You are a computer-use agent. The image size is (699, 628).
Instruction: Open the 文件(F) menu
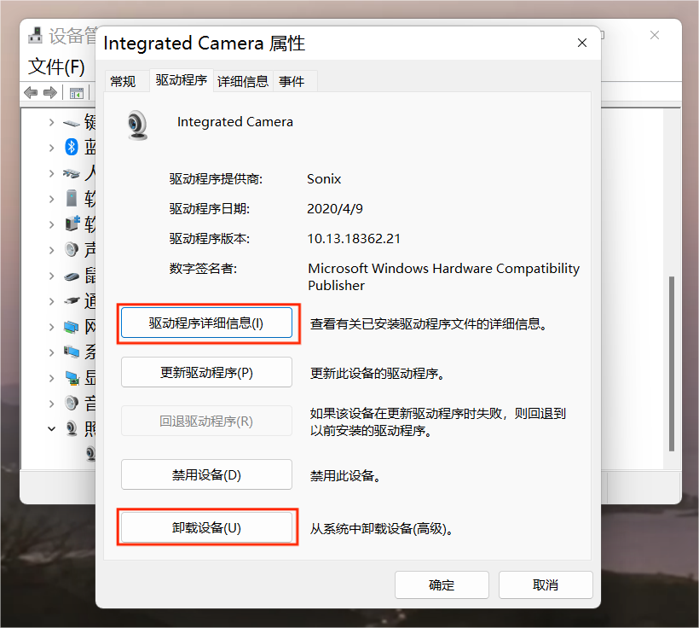pyautogui.click(x=56, y=67)
